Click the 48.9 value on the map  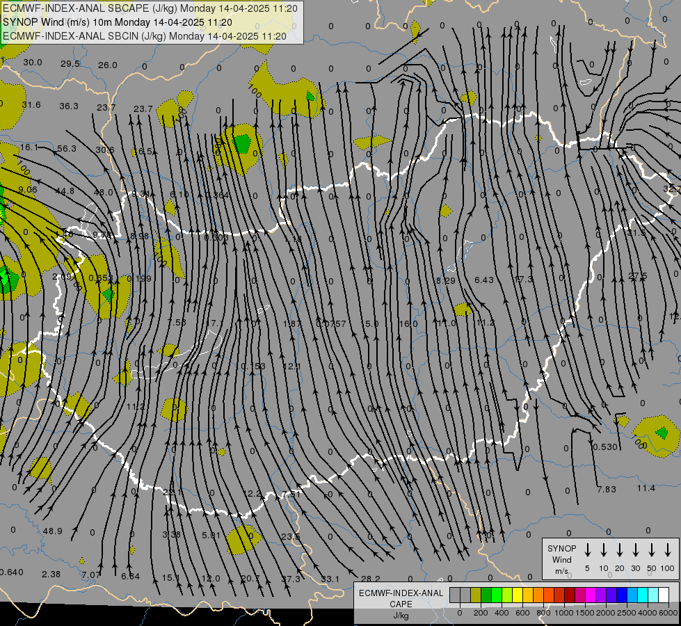tap(53, 531)
